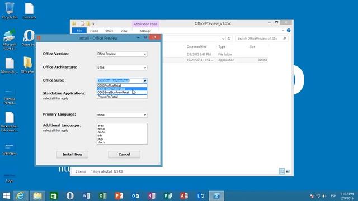The height and width of the screenshot is (201, 358).
Task: Choose O365ProPlusRetail from suite list
Action: [x=122, y=85]
